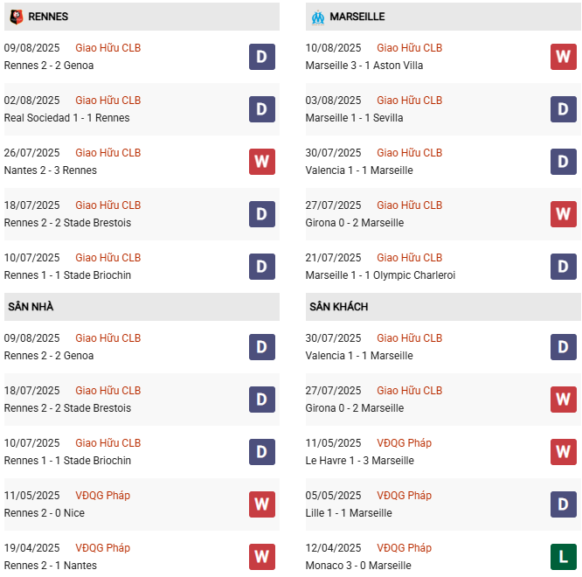Open the SÂN KHÁCH away section header
Viewport: 582px width, 577px height.
[x=338, y=307]
